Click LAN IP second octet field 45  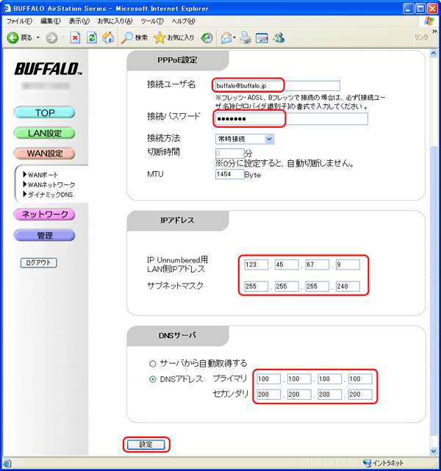[x=287, y=265]
